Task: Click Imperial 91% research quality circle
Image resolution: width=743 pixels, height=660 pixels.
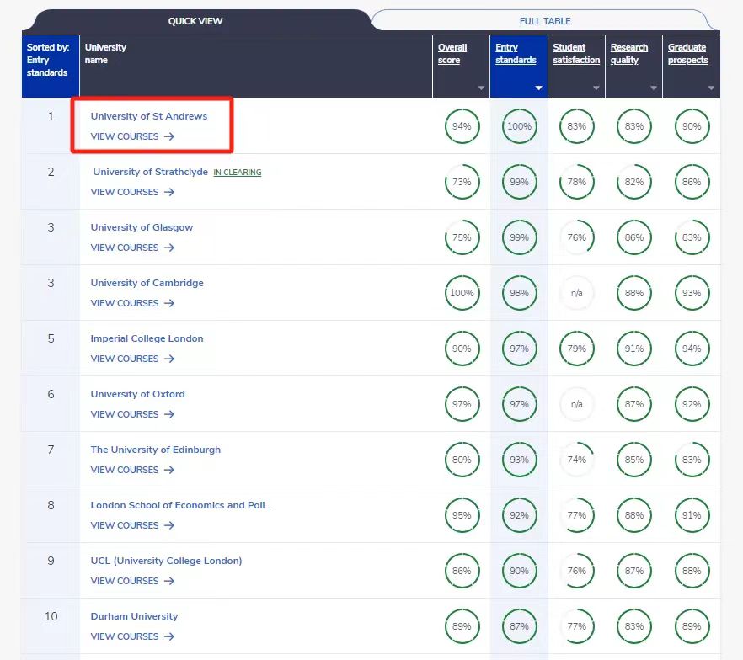Action: click(634, 349)
